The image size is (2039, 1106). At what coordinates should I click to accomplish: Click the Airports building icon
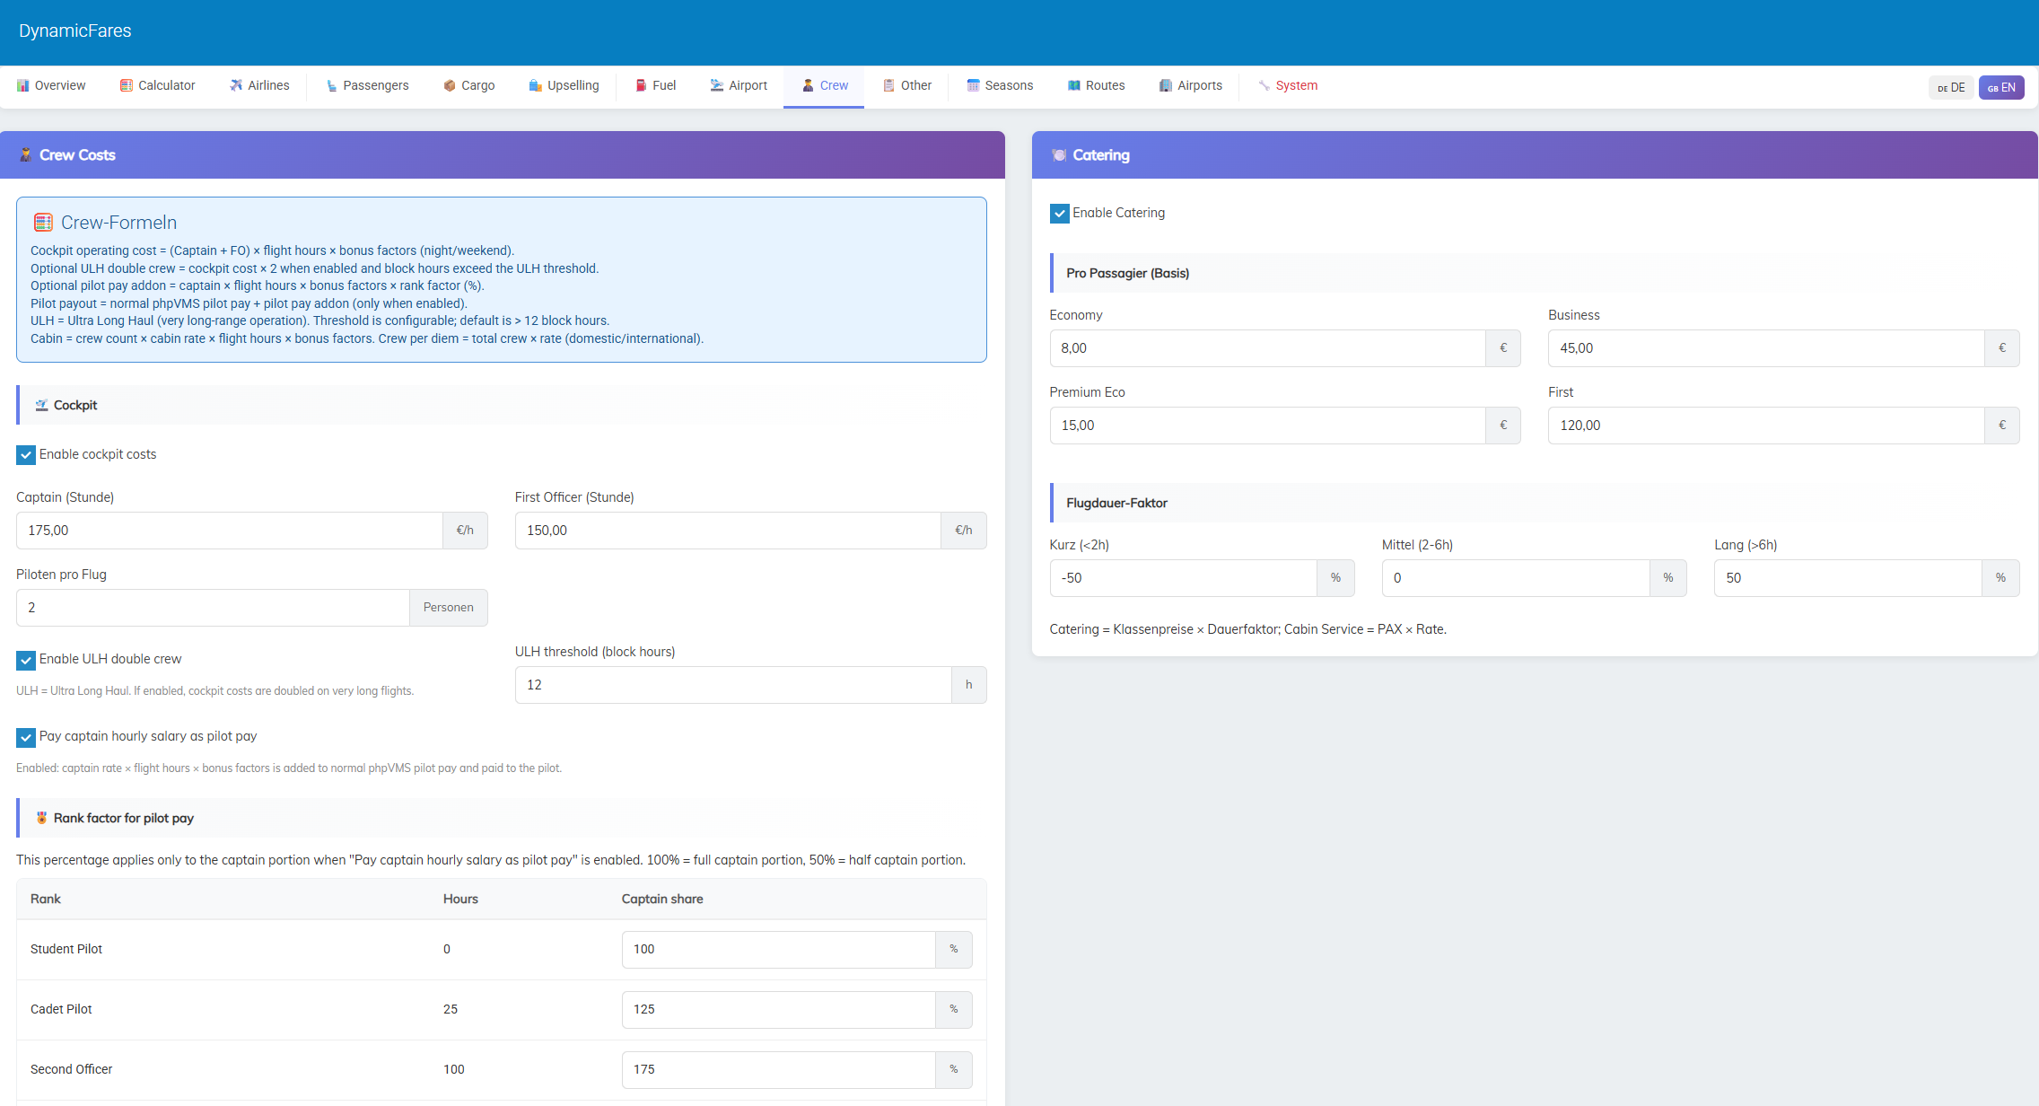click(1165, 85)
